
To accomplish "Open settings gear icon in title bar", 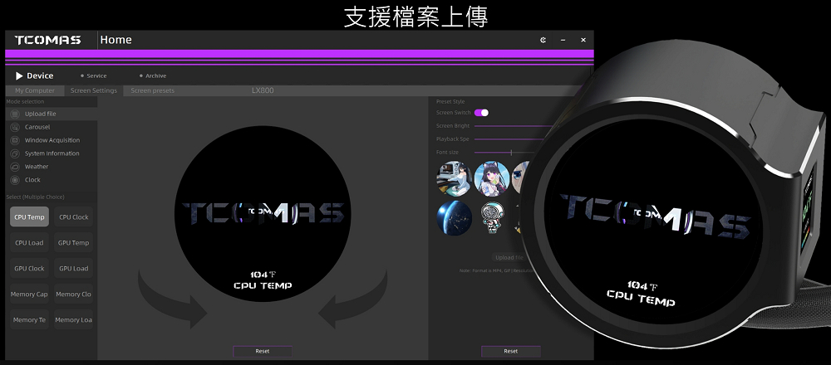I will [543, 40].
